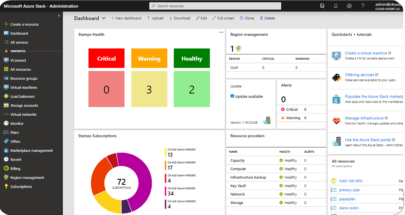This screenshot has height=215, width=405.
Task: Open the Create a virtual machine link
Action: click(366, 53)
